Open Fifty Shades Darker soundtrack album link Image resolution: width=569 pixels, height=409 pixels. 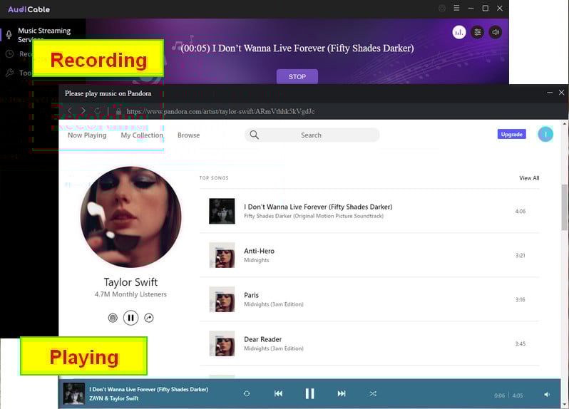[314, 216]
